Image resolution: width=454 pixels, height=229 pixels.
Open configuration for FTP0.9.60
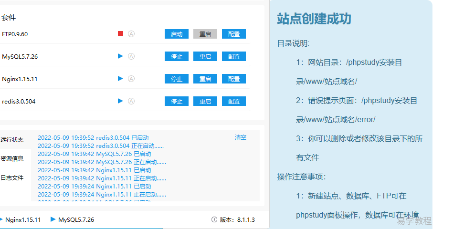pyautogui.click(x=234, y=34)
